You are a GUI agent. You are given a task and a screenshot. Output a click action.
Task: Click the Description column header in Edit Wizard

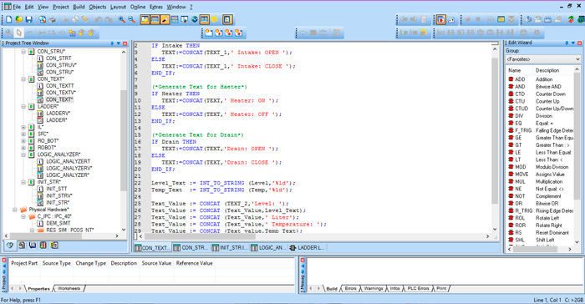(x=547, y=70)
